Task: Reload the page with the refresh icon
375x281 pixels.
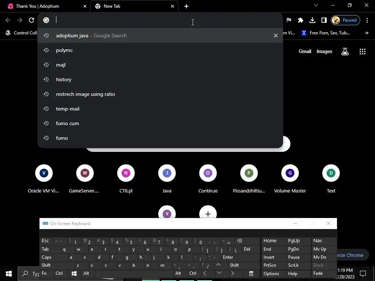Action: tap(31, 20)
